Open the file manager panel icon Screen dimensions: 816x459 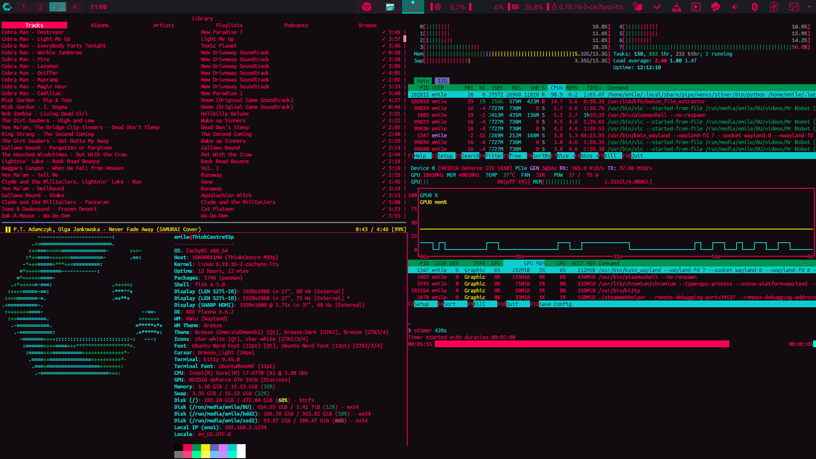(390, 7)
